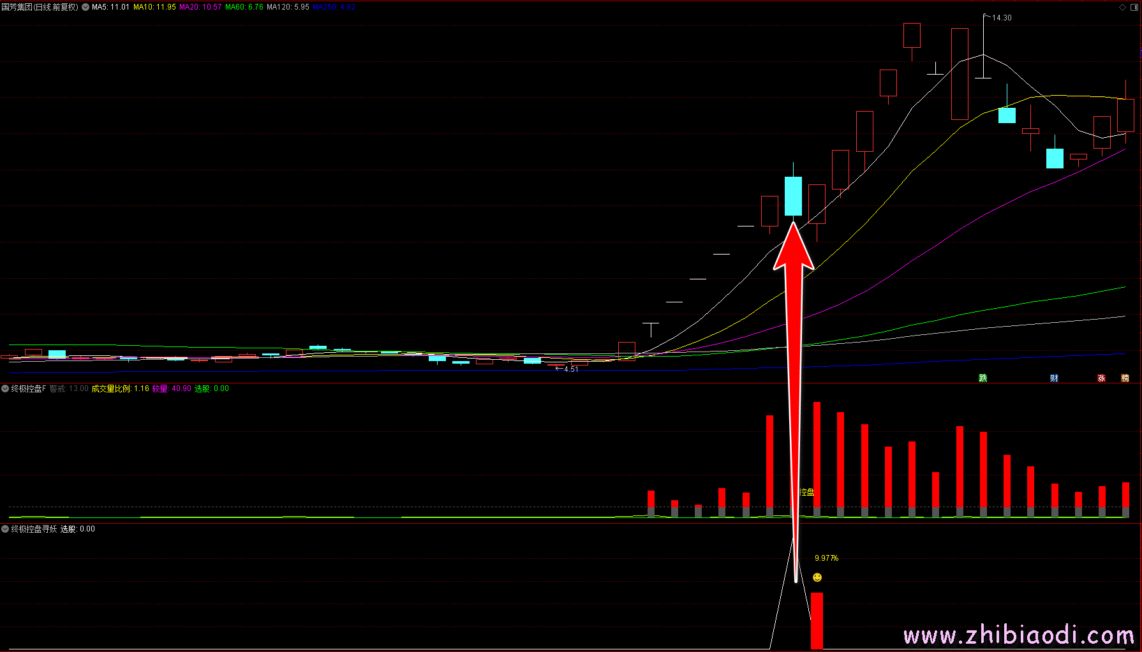This screenshot has width=1142, height=652.
Task: Click the 终极控盘F indicator name
Action: click(29, 389)
